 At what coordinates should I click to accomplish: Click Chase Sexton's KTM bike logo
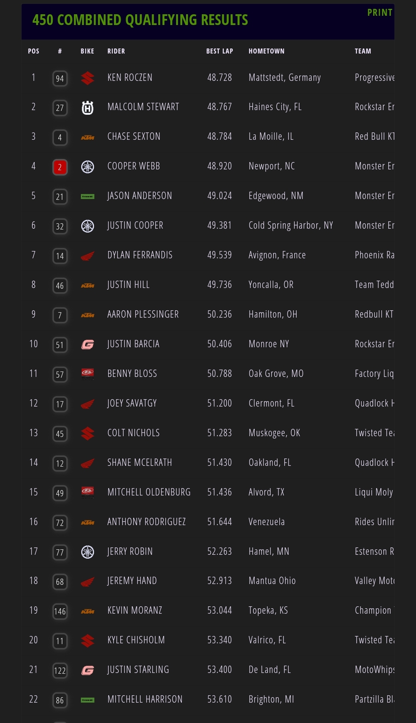(x=87, y=137)
